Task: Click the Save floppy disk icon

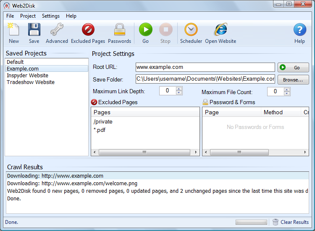Action: (x=34, y=29)
